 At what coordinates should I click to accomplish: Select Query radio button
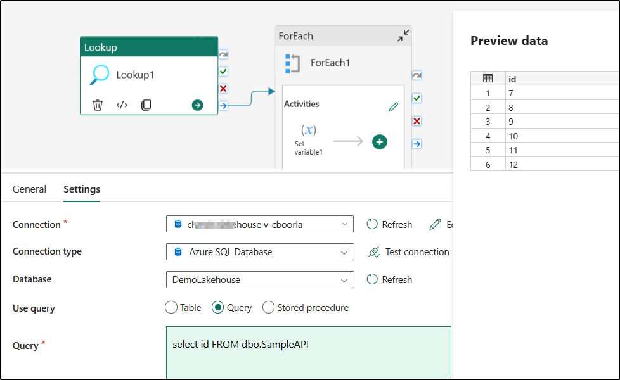pos(217,307)
